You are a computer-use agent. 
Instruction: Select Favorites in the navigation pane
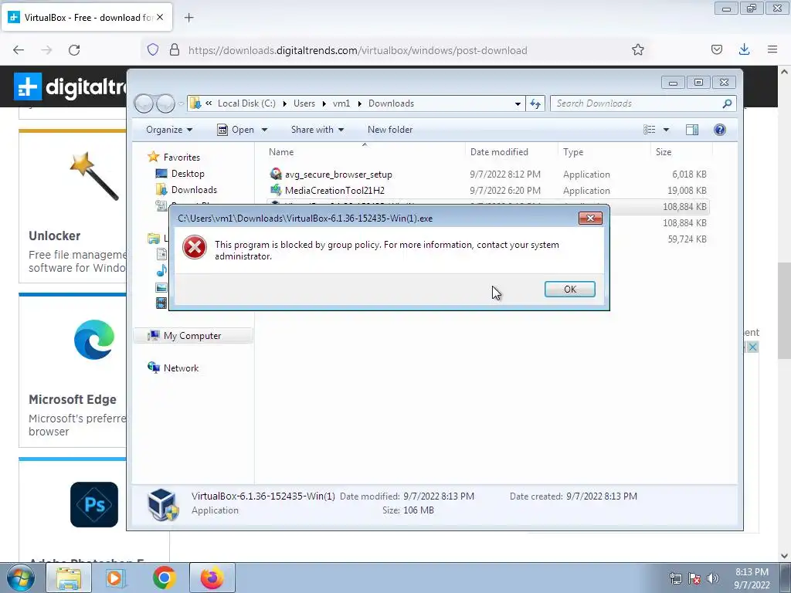[x=182, y=158]
